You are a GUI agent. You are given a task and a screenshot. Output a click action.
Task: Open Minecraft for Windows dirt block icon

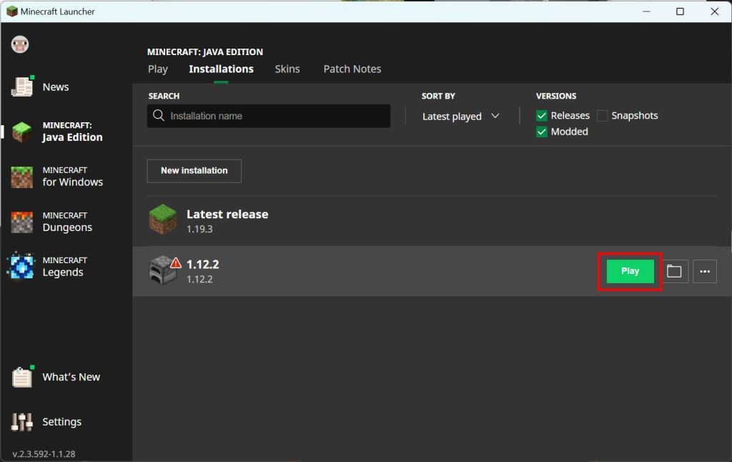pyautogui.click(x=22, y=177)
